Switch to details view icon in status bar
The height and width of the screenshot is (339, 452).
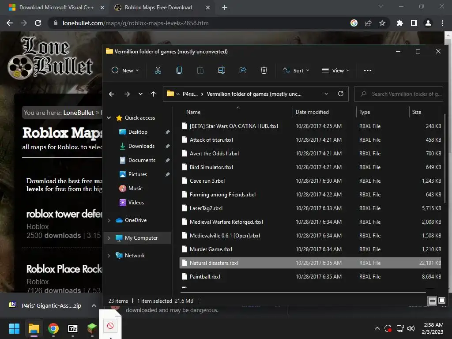coord(433,301)
